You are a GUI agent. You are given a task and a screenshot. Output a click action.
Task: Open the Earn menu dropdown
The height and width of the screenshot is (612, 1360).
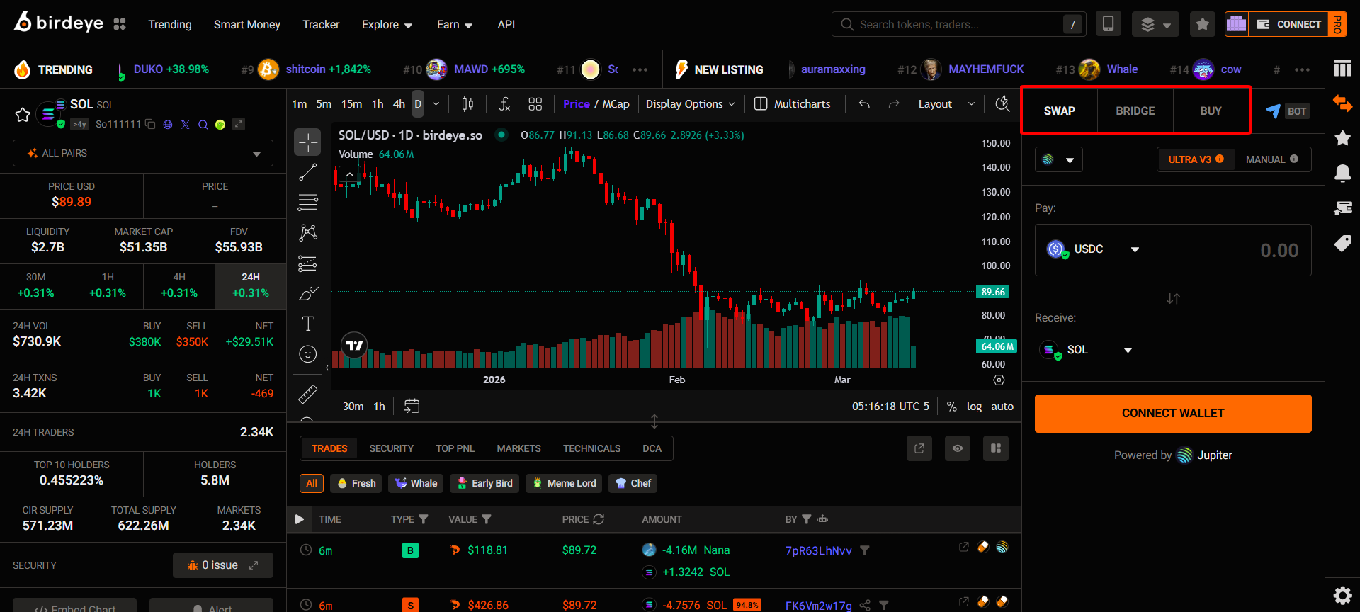tap(454, 25)
